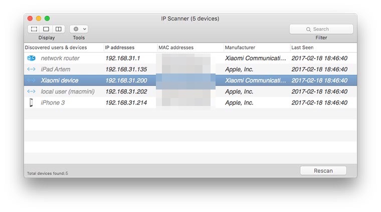Open the Tools gear menu
The width and height of the screenshot is (381, 212).
point(79,29)
